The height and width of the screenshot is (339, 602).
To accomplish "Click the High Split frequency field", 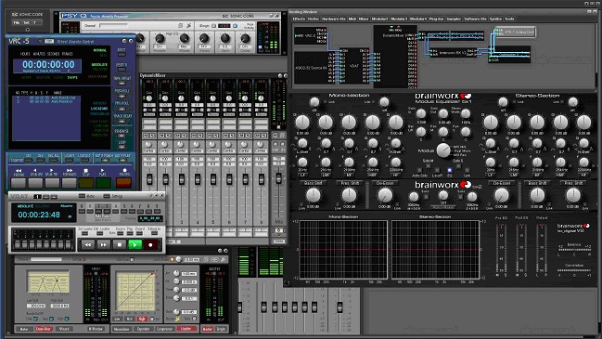I will point(59,306).
